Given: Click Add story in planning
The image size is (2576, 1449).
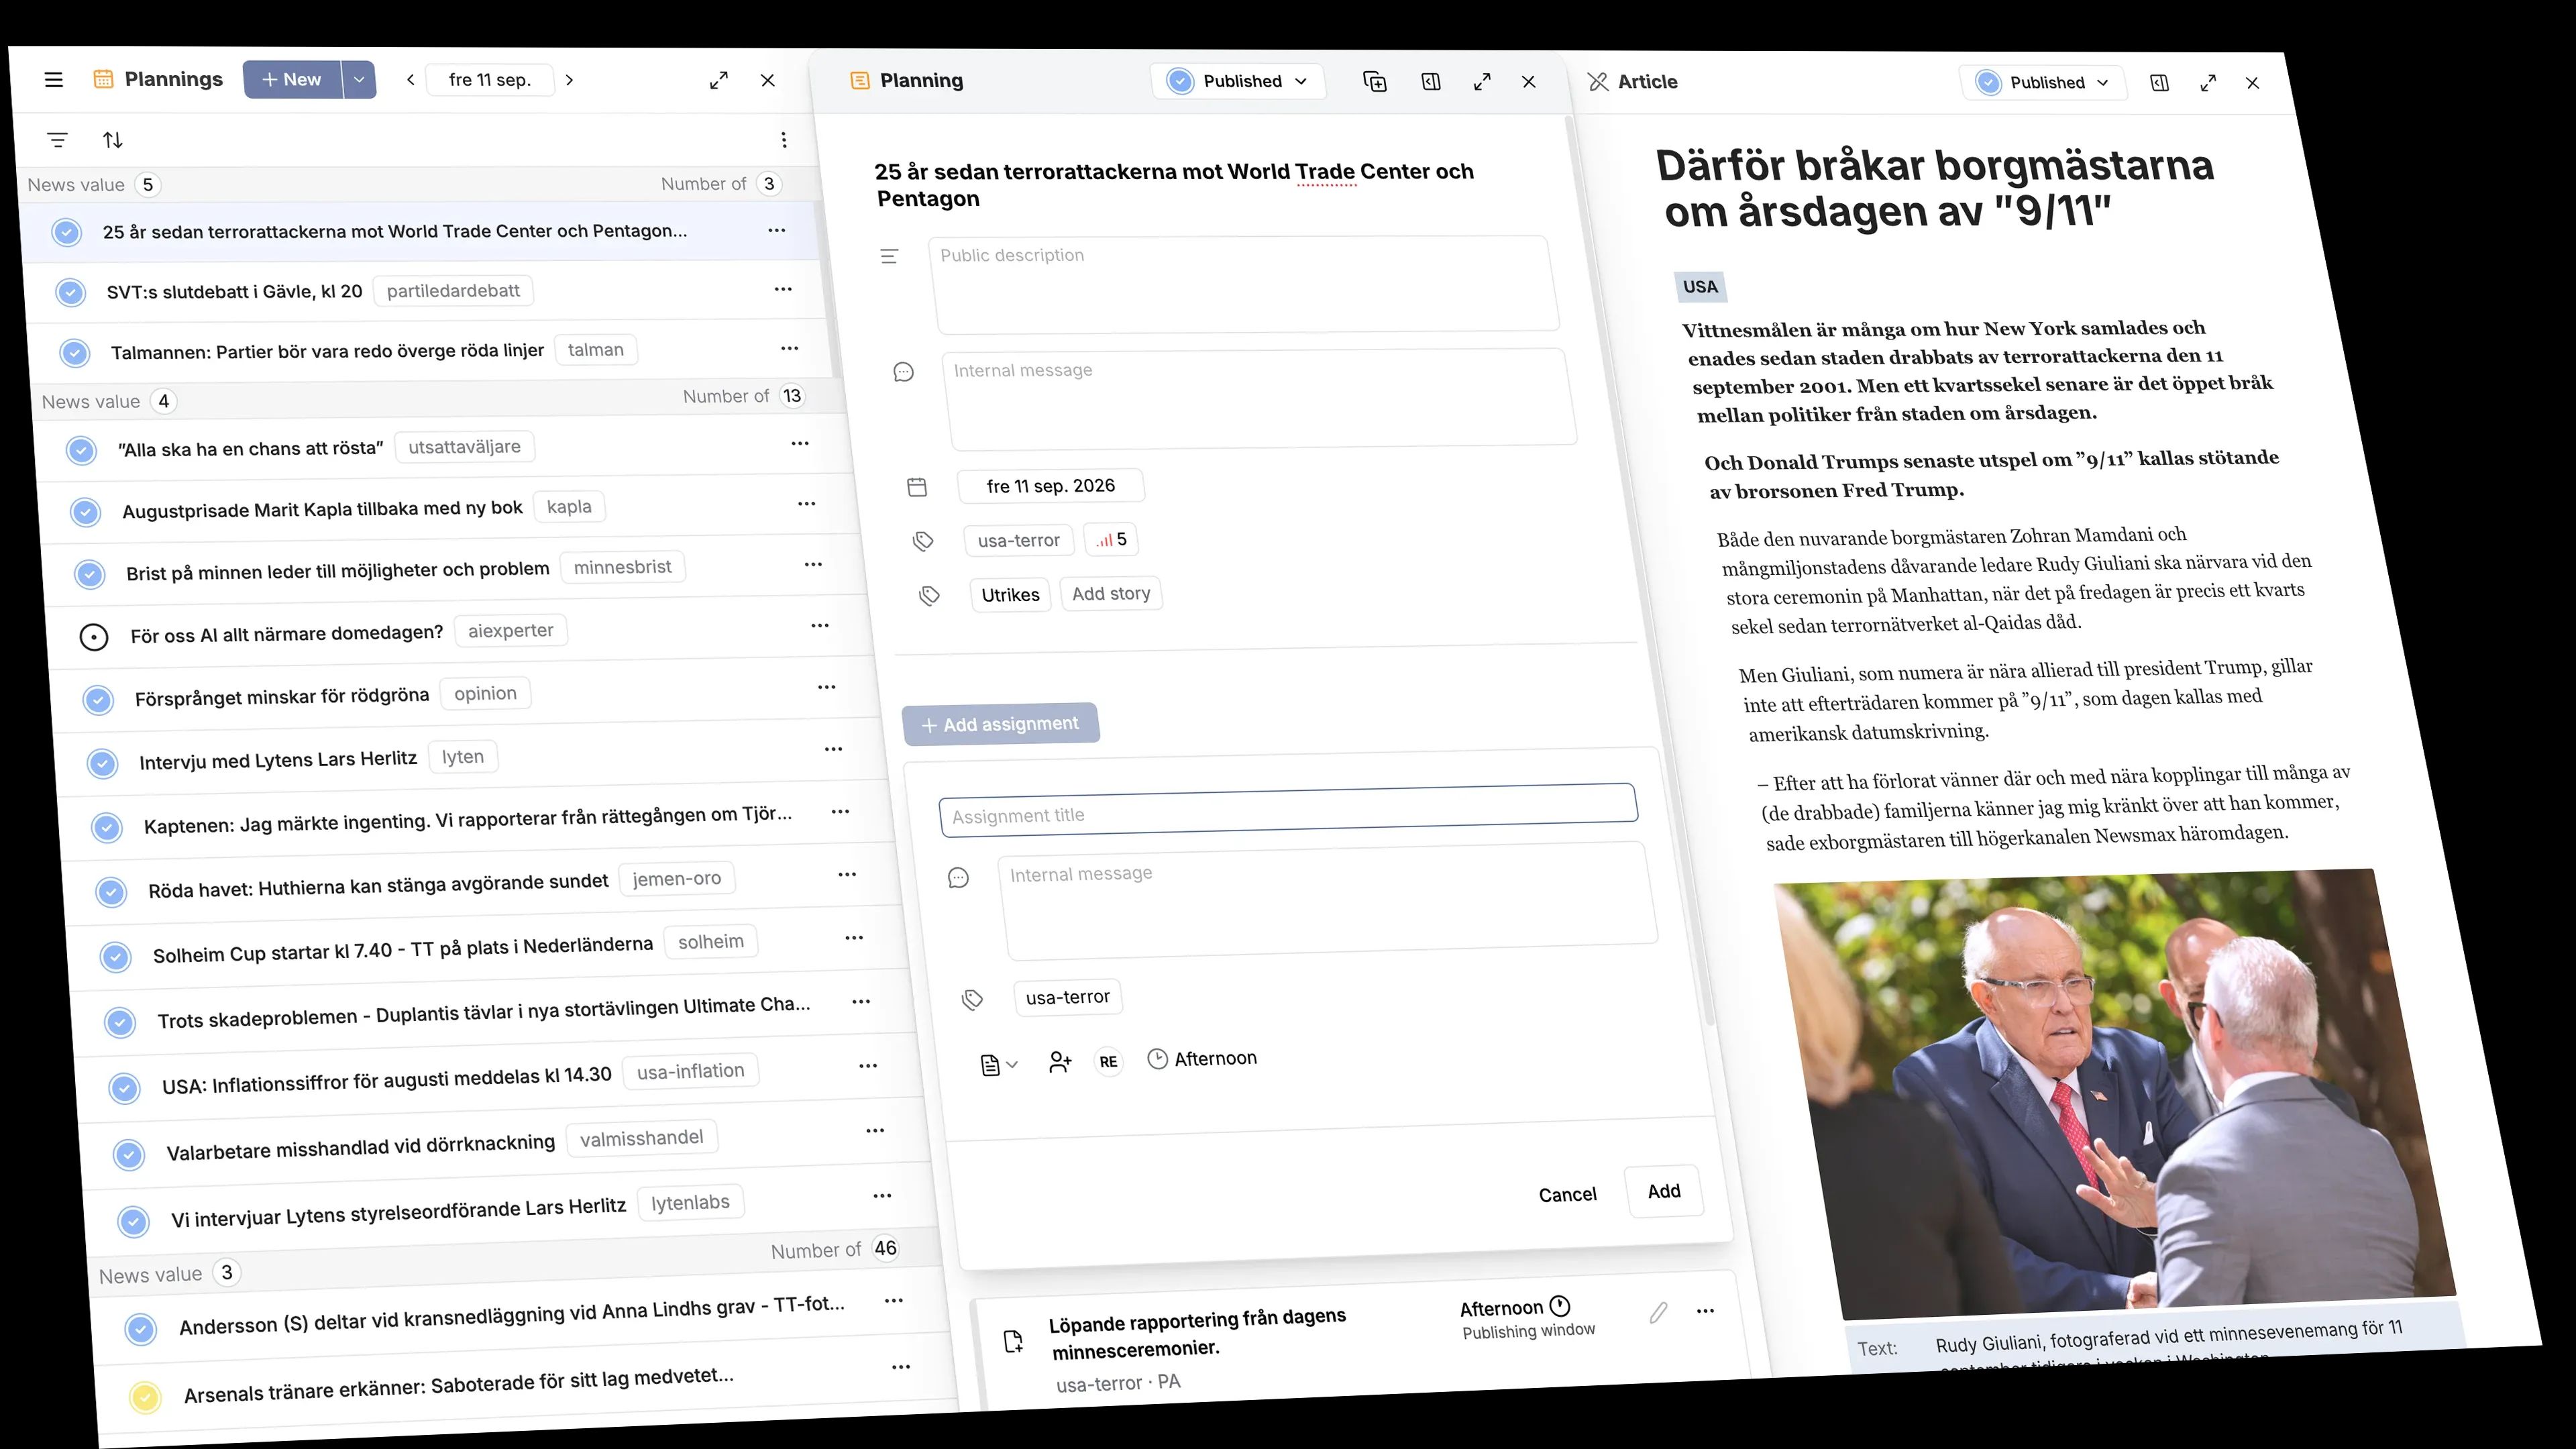Looking at the screenshot, I should coord(1111,594).
